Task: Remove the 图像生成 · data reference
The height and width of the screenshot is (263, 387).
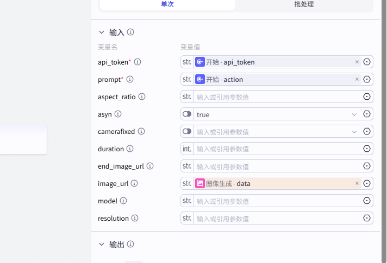Action: tap(357, 184)
